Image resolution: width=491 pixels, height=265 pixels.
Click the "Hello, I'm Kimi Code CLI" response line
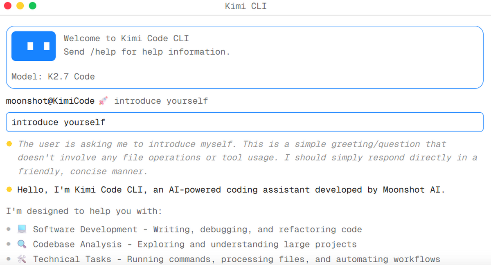[231, 189]
